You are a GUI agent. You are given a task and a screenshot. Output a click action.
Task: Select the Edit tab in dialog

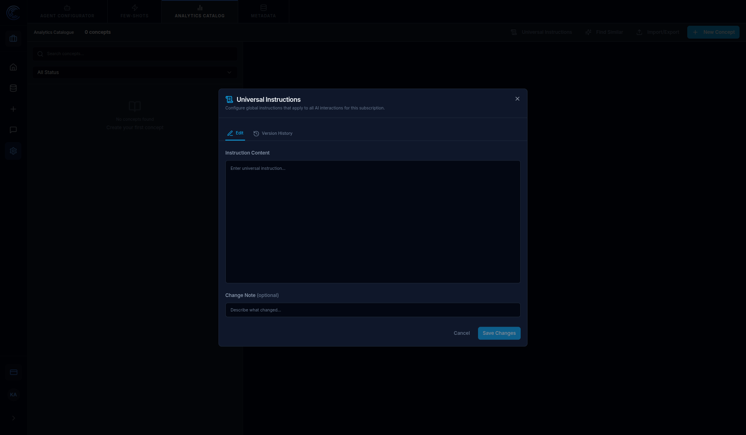235,133
